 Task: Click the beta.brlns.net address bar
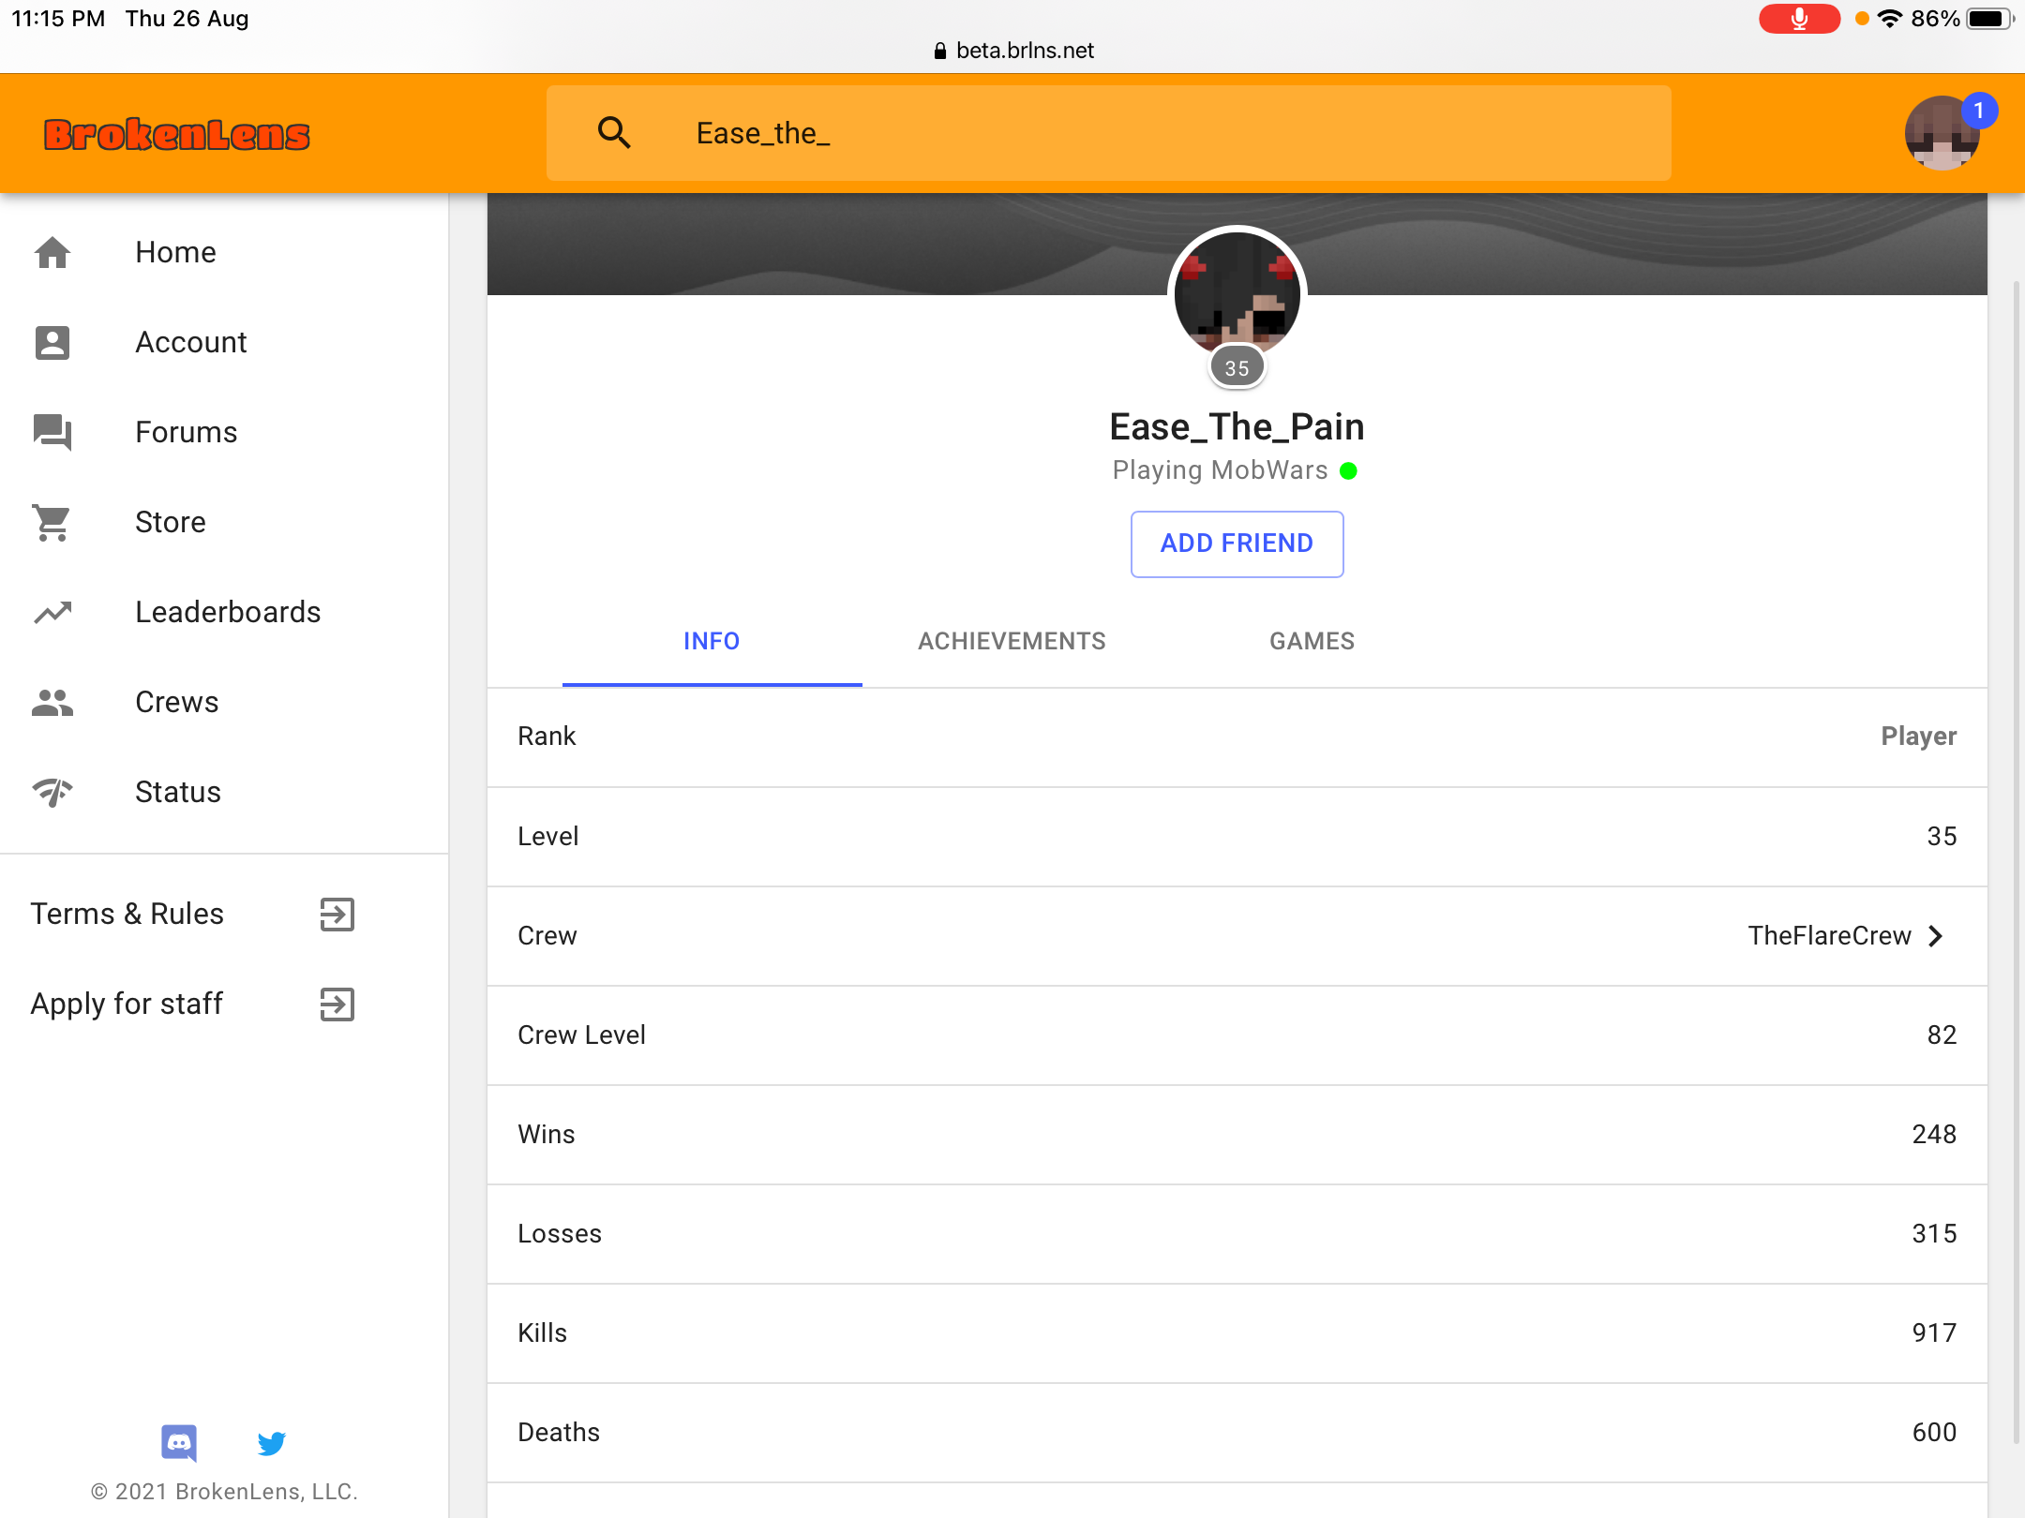[1013, 51]
